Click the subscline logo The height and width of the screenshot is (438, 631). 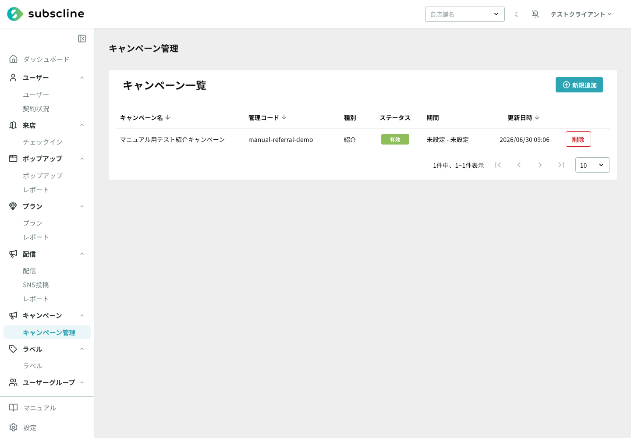(x=46, y=14)
